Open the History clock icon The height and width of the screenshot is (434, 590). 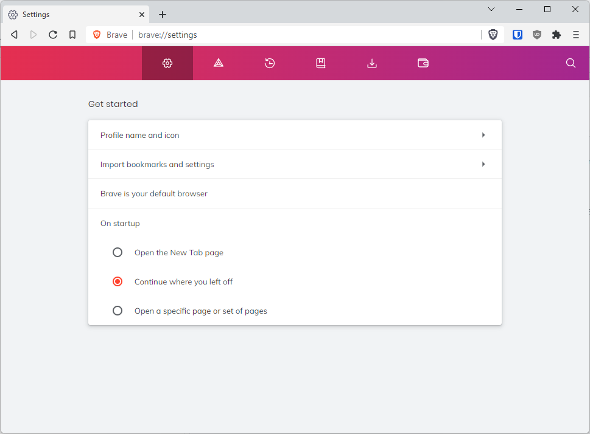(269, 63)
